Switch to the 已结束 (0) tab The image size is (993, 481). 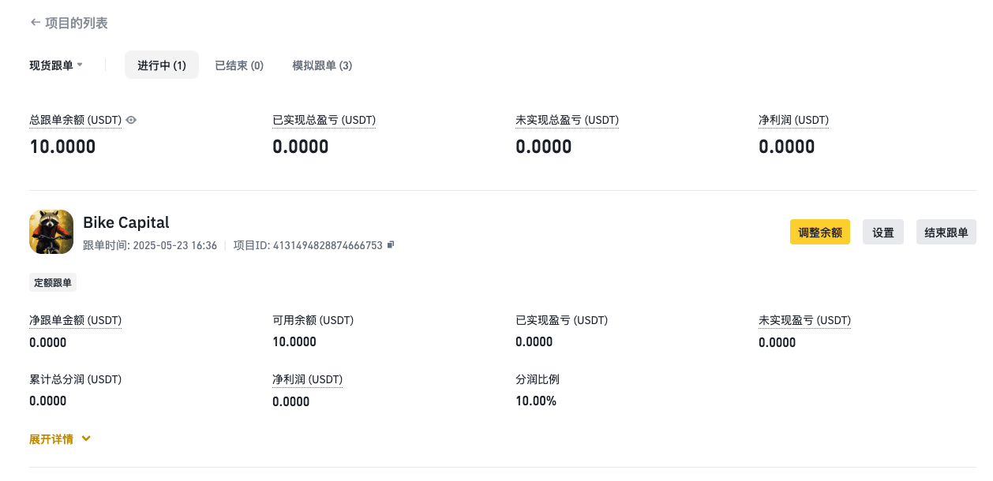(x=239, y=65)
